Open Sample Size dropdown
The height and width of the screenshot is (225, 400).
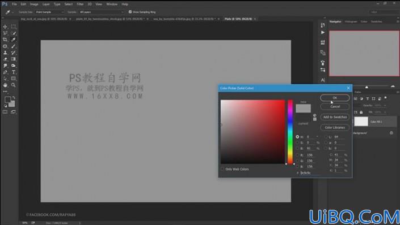(x=49, y=12)
